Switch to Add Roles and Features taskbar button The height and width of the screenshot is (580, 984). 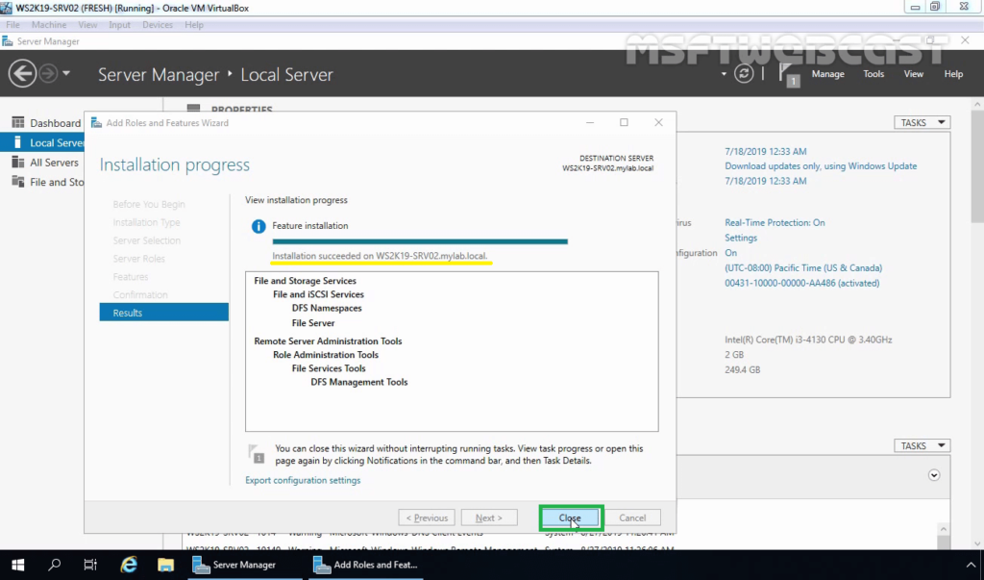coord(366,565)
